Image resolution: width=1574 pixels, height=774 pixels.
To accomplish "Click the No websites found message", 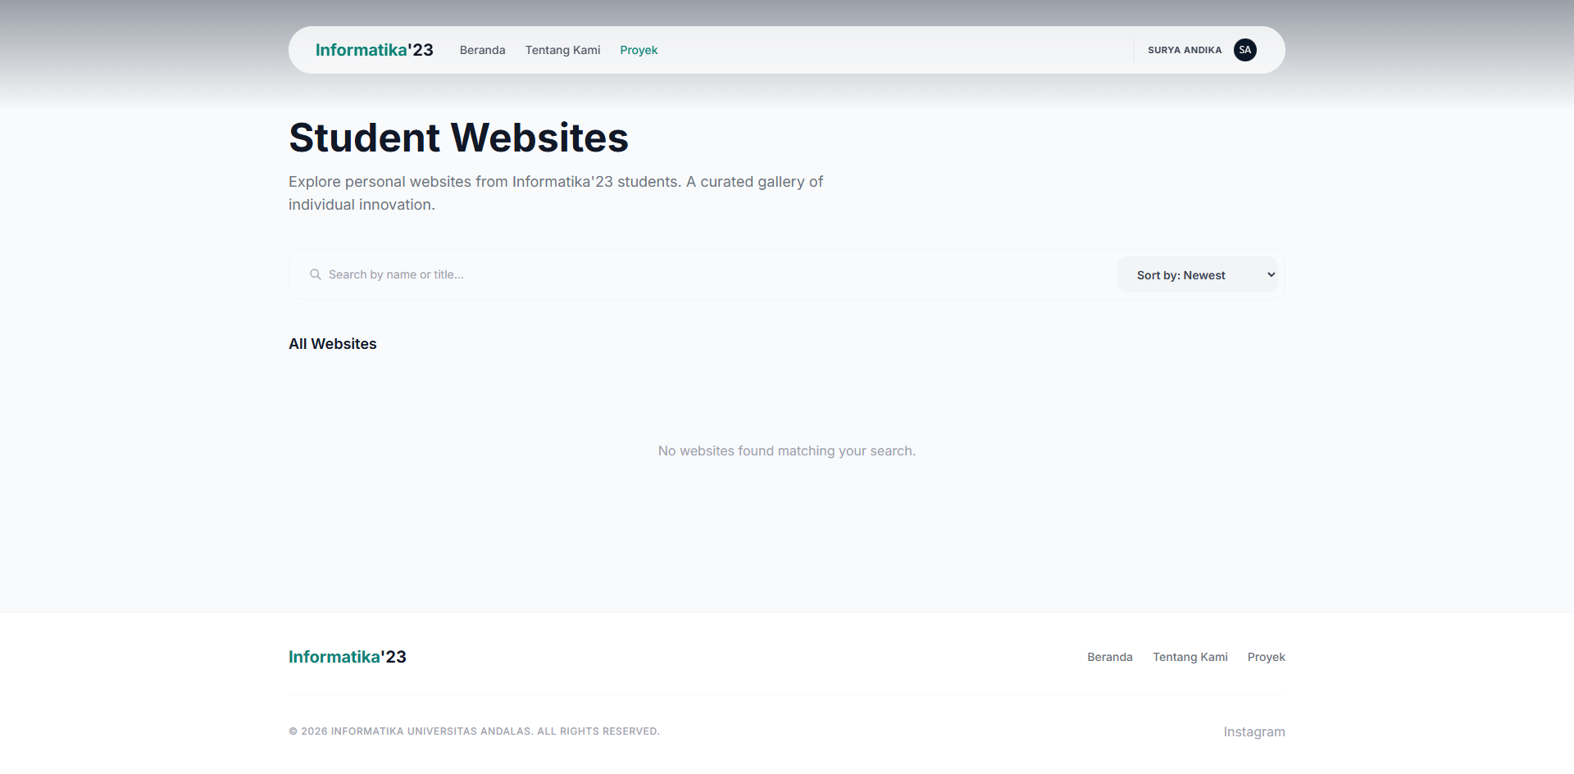I will click(x=787, y=450).
